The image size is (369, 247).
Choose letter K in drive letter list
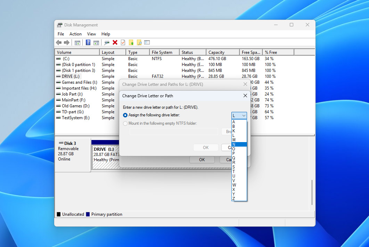click(239, 131)
